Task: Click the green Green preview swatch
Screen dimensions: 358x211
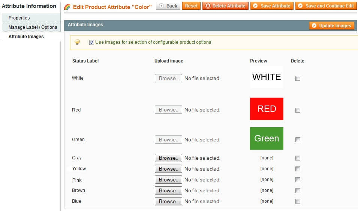Action: tap(267, 138)
